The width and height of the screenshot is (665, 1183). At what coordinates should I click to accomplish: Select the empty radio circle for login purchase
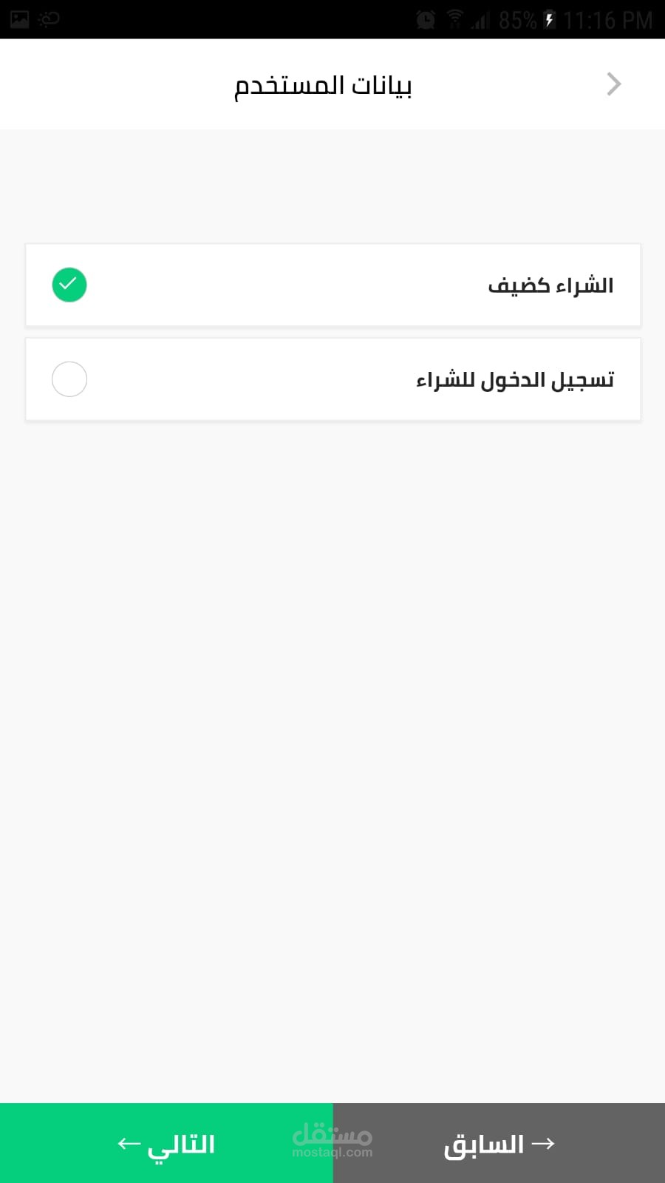pyautogui.click(x=69, y=379)
